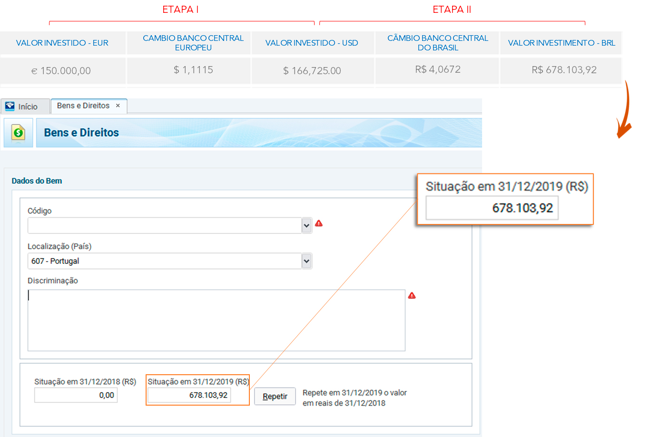This screenshot has height=437, width=661.
Task: Click the Discriminação text area
Action: tap(217, 320)
